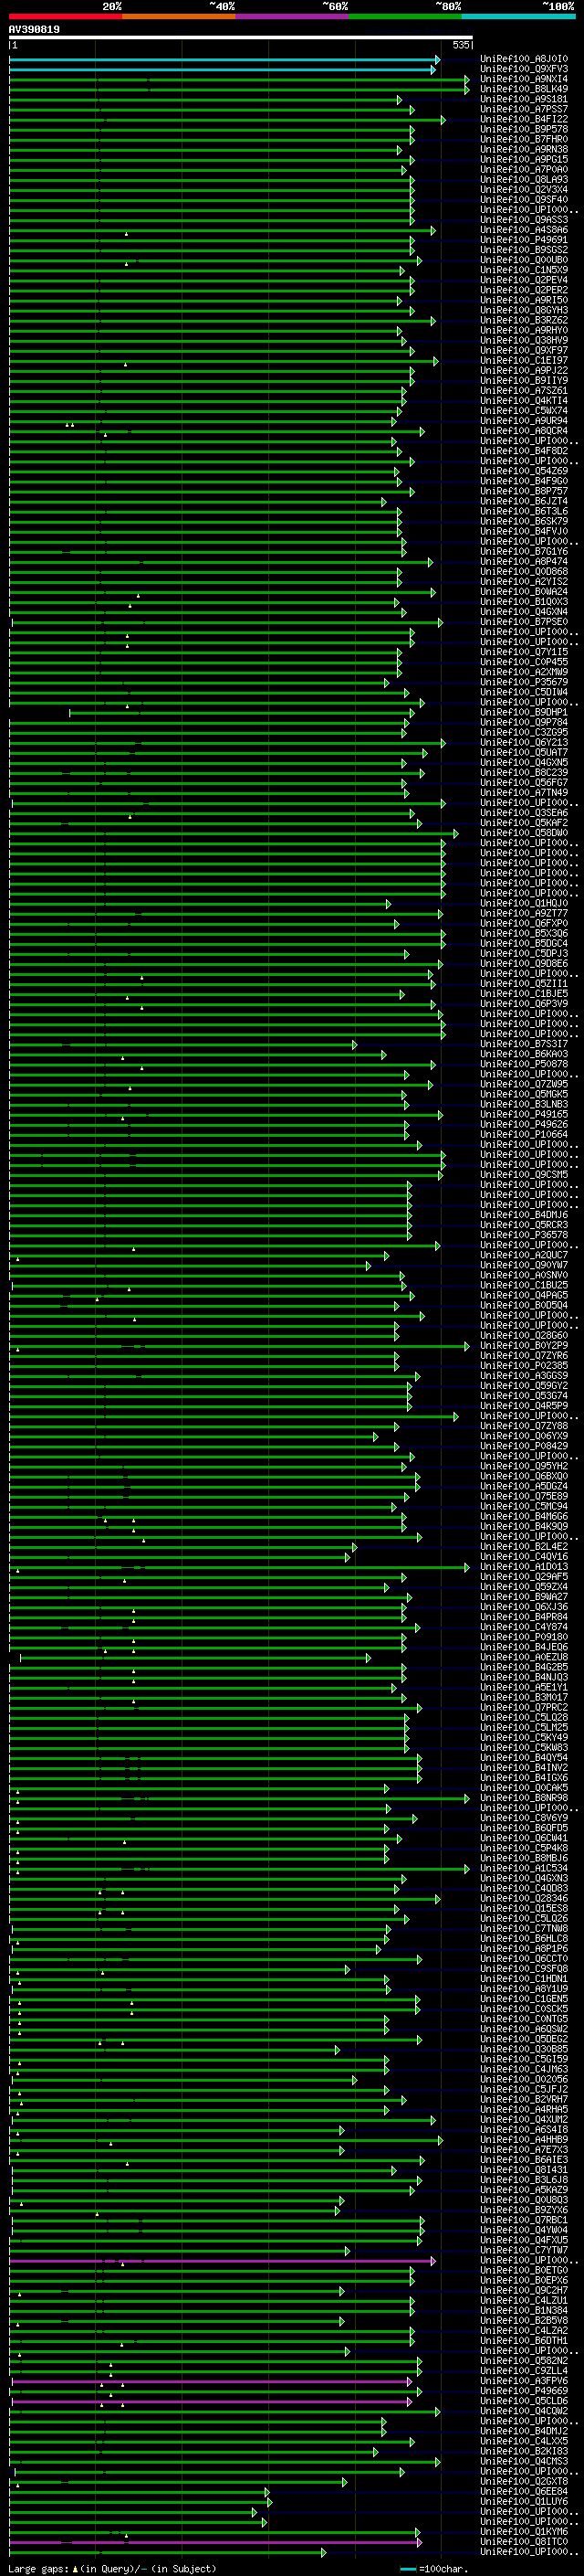The height and width of the screenshot is (2576, 584).
Task: Select label UniRef100_B9P578
Action: (524, 129)
